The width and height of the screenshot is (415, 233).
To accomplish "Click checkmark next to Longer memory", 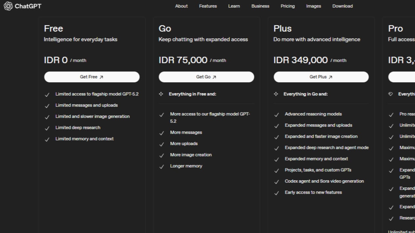I will 161,166.
